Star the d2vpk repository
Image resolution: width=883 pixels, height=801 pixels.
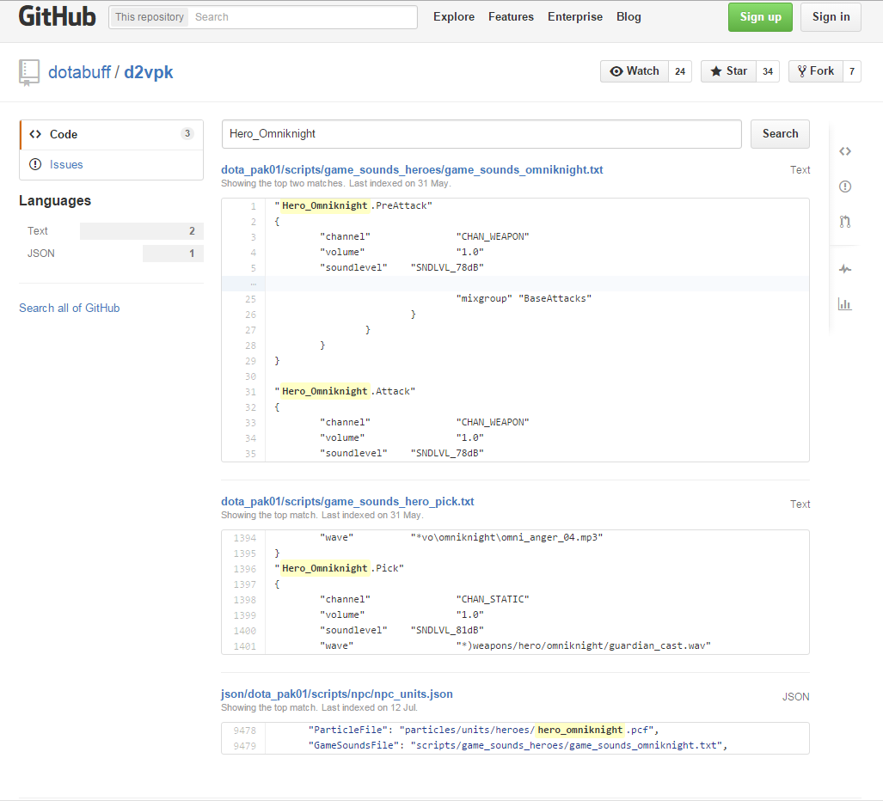tap(728, 71)
